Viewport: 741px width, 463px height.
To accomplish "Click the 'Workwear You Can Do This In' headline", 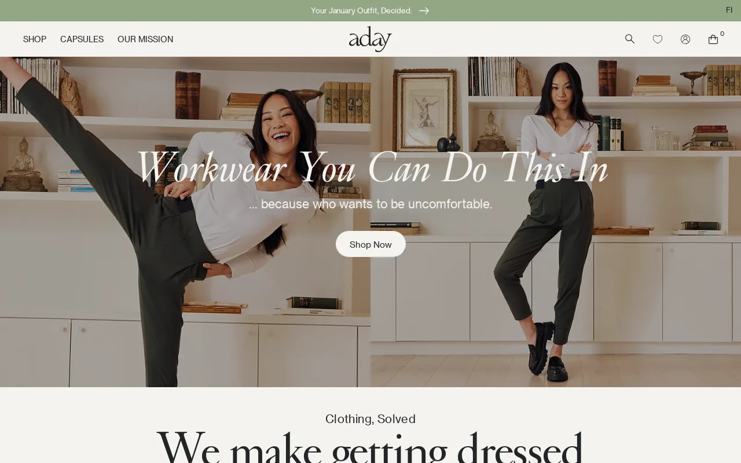I will (371, 168).
